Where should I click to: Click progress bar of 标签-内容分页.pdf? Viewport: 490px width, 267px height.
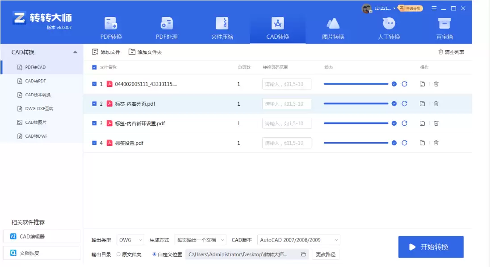click(356, 104)
